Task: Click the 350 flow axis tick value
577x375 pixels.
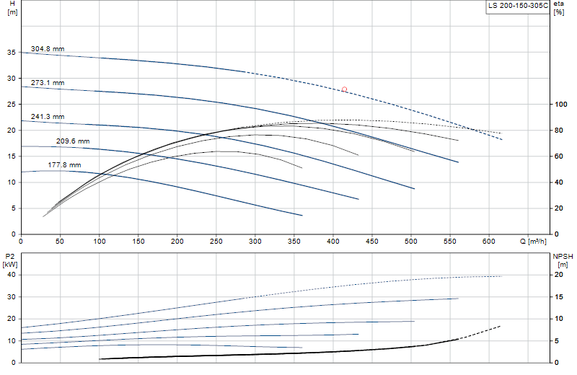Action: (294, 242)
